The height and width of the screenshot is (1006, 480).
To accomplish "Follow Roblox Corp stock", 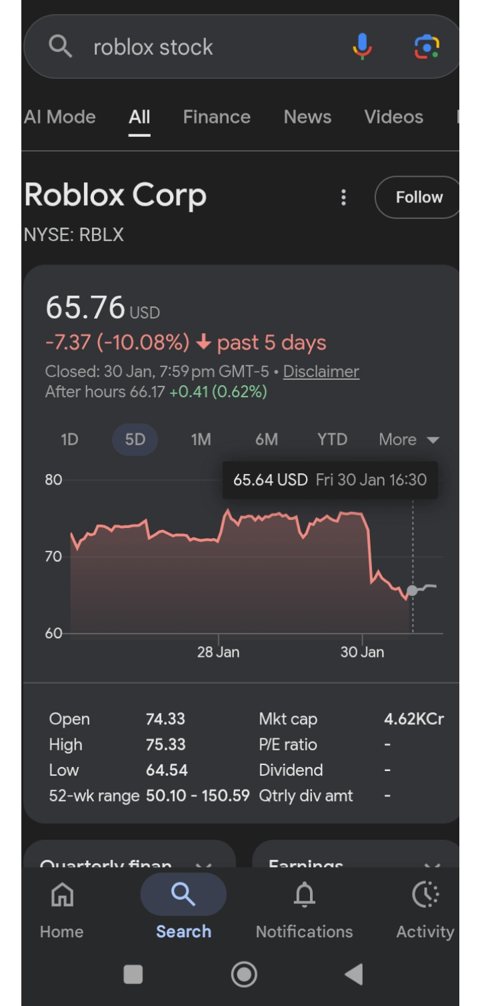I will [419, 197].
